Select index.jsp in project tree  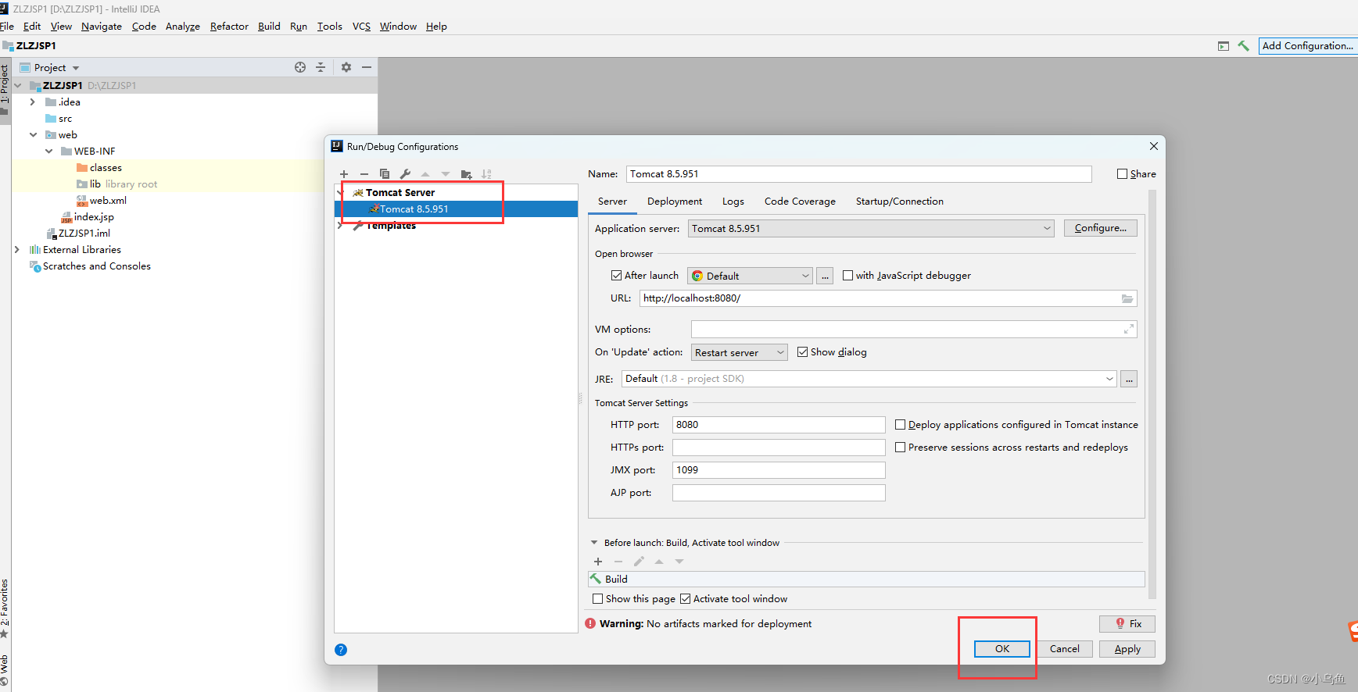pyautogui.click(x=94, y=217)
